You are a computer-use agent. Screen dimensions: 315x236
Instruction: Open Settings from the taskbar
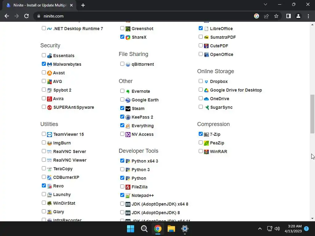click(x=185, y=229)
